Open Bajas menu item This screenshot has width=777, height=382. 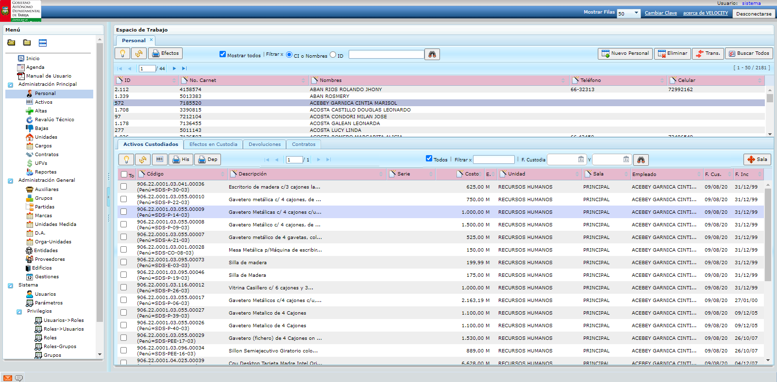click(41, 128)
